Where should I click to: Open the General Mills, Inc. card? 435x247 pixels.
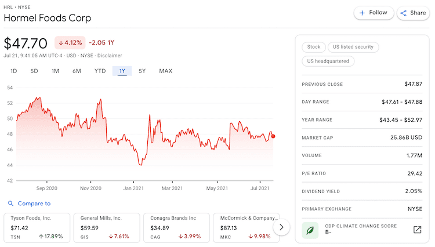tap(107, 228)
